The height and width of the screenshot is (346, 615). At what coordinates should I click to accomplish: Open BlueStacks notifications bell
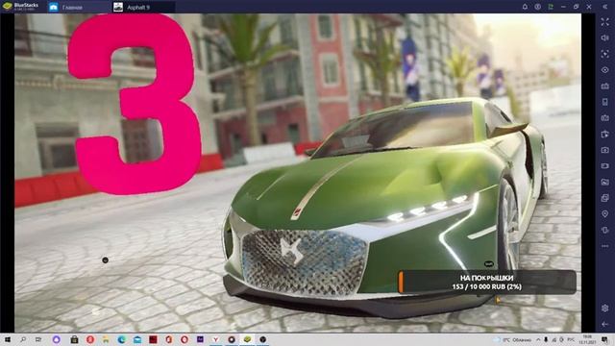pyautogui.click(x=525, y=7)
